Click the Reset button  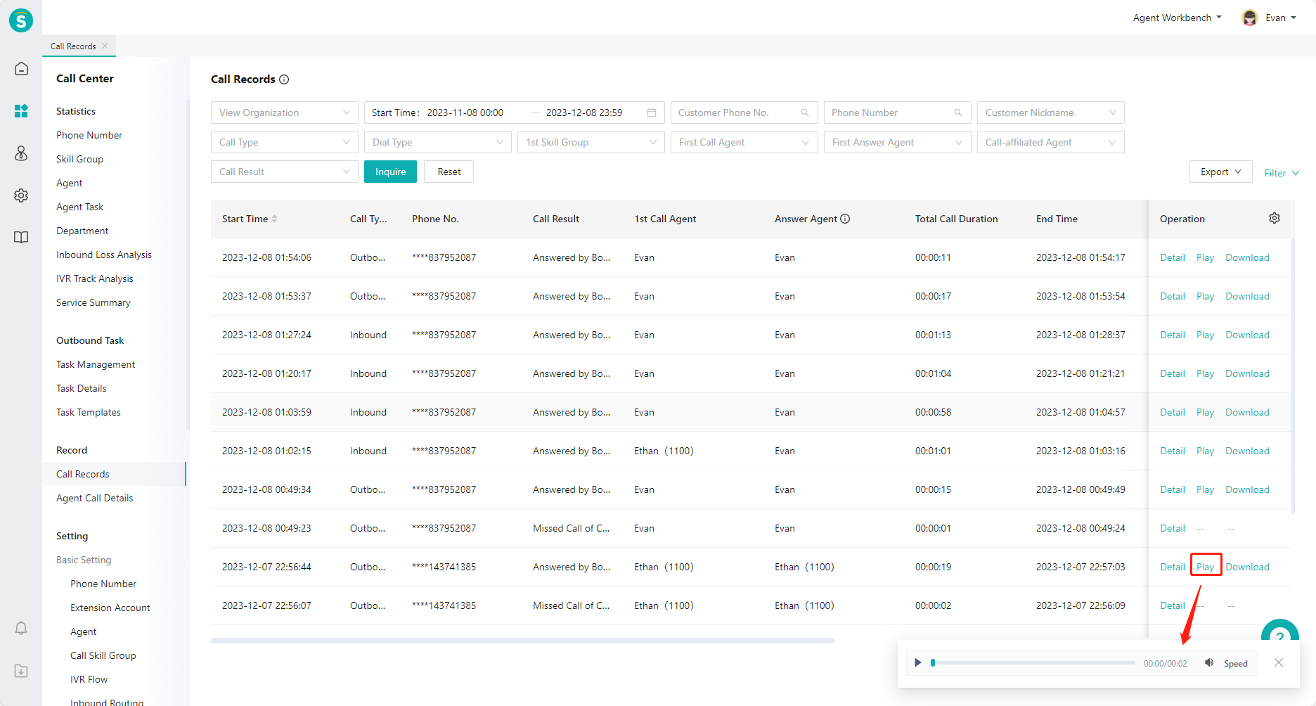click(x=449, y=172)
